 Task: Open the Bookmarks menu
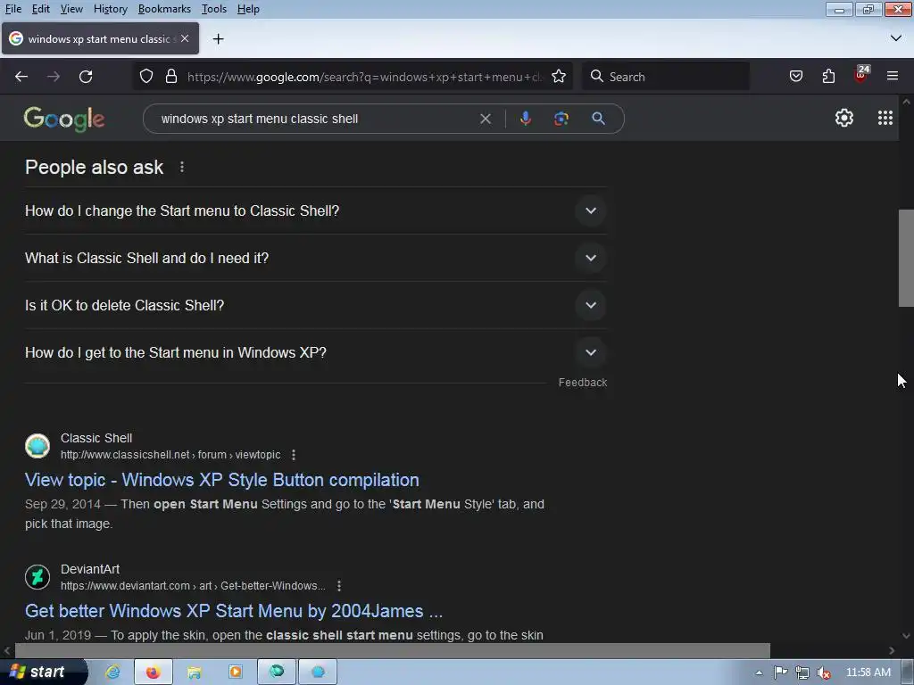164,9
